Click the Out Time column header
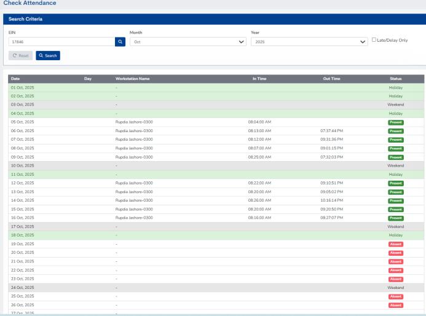The image size is (426, 316). (331, 79)
